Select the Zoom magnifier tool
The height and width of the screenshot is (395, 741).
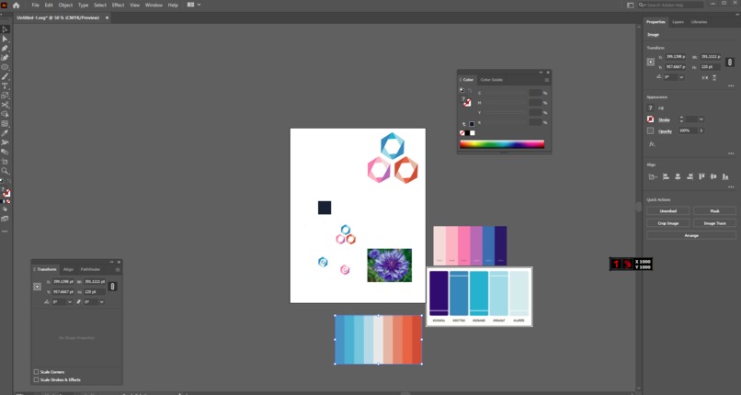point(6,171)
